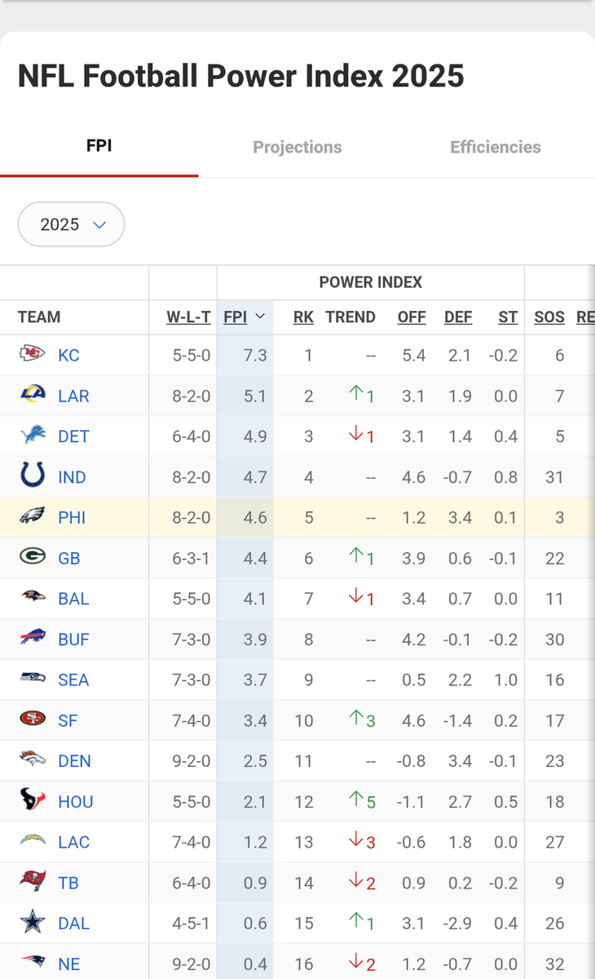
Task: Click the San Francisco 49ers logo
Action: (x=33, y=720)
